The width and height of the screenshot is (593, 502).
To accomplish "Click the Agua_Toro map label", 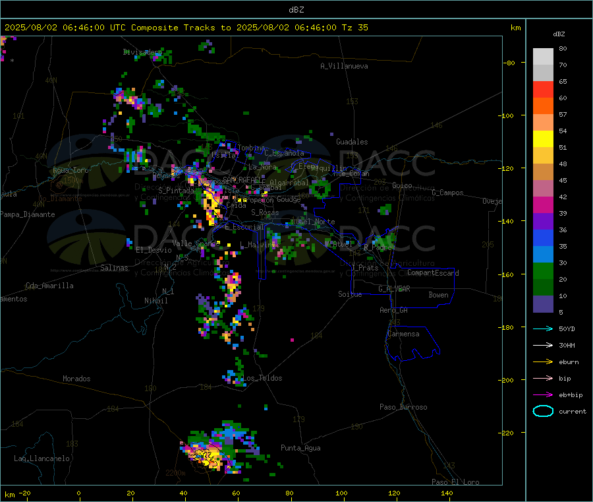I will click(x=71, y=171).
